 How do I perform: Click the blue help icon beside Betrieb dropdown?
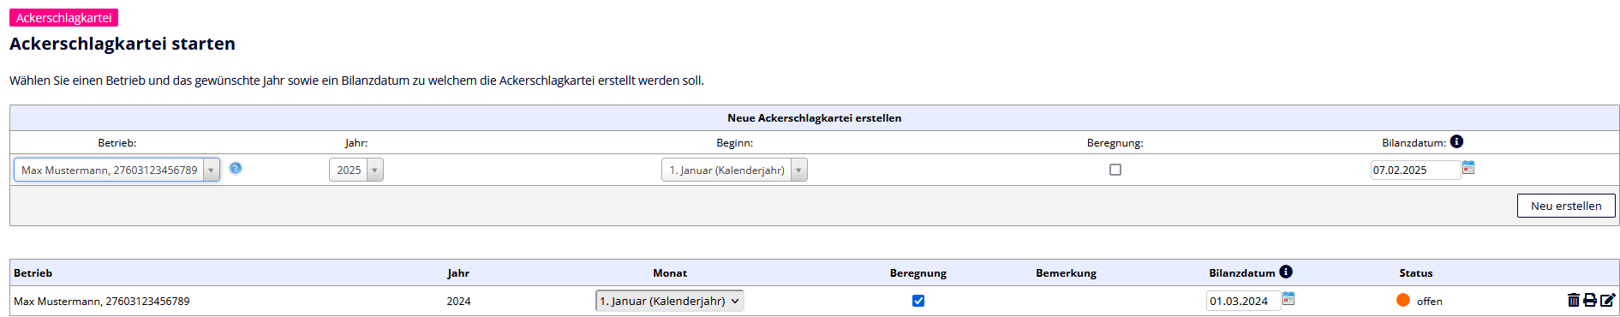point(236,168)
